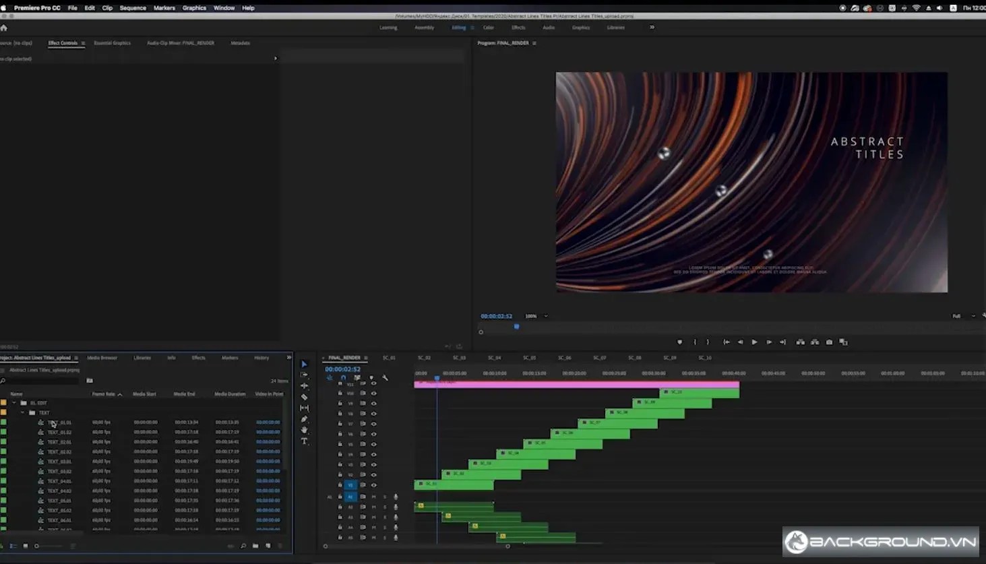This screenshot has height=564, width=986.
Task: Add a marker in the timeline header
Action: [371, 378]
